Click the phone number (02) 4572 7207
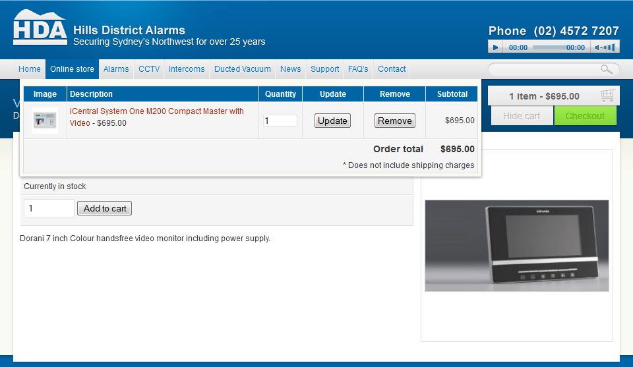Viewport: 633px width, 367px height. tap(576, 31)
